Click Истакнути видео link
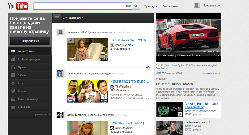Image resolution: width=249 pixels, height=135 pixels. [x=212, y=73]
